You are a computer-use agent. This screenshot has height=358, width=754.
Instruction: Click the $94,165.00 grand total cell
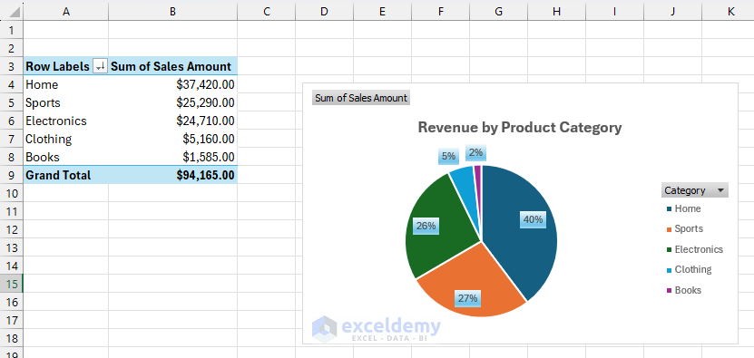pyautogui.click(x=172, y=175)
